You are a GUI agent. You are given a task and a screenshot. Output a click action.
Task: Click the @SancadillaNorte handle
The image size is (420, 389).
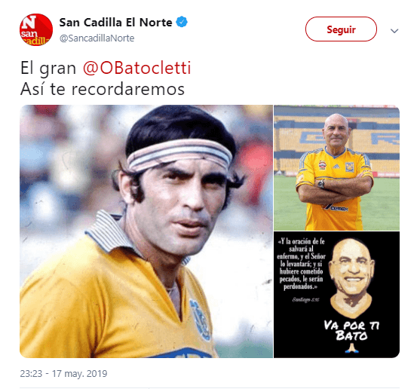click(x=97, y=38)
